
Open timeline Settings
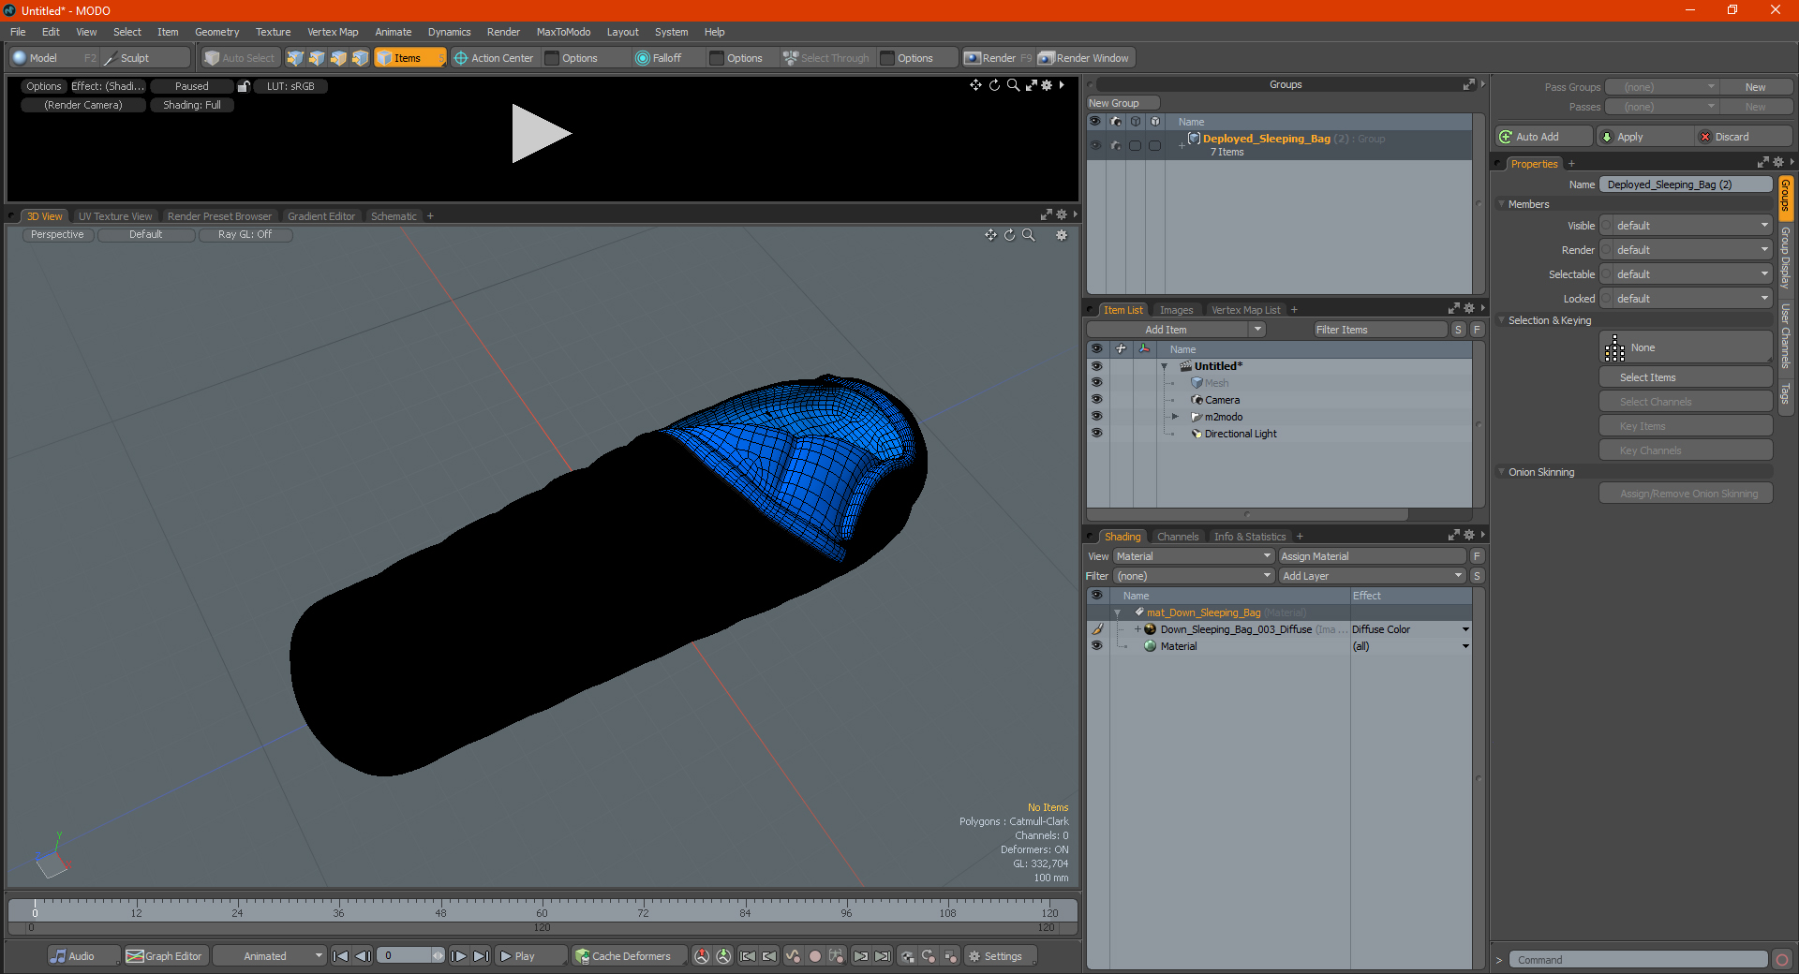[1000, 956]
